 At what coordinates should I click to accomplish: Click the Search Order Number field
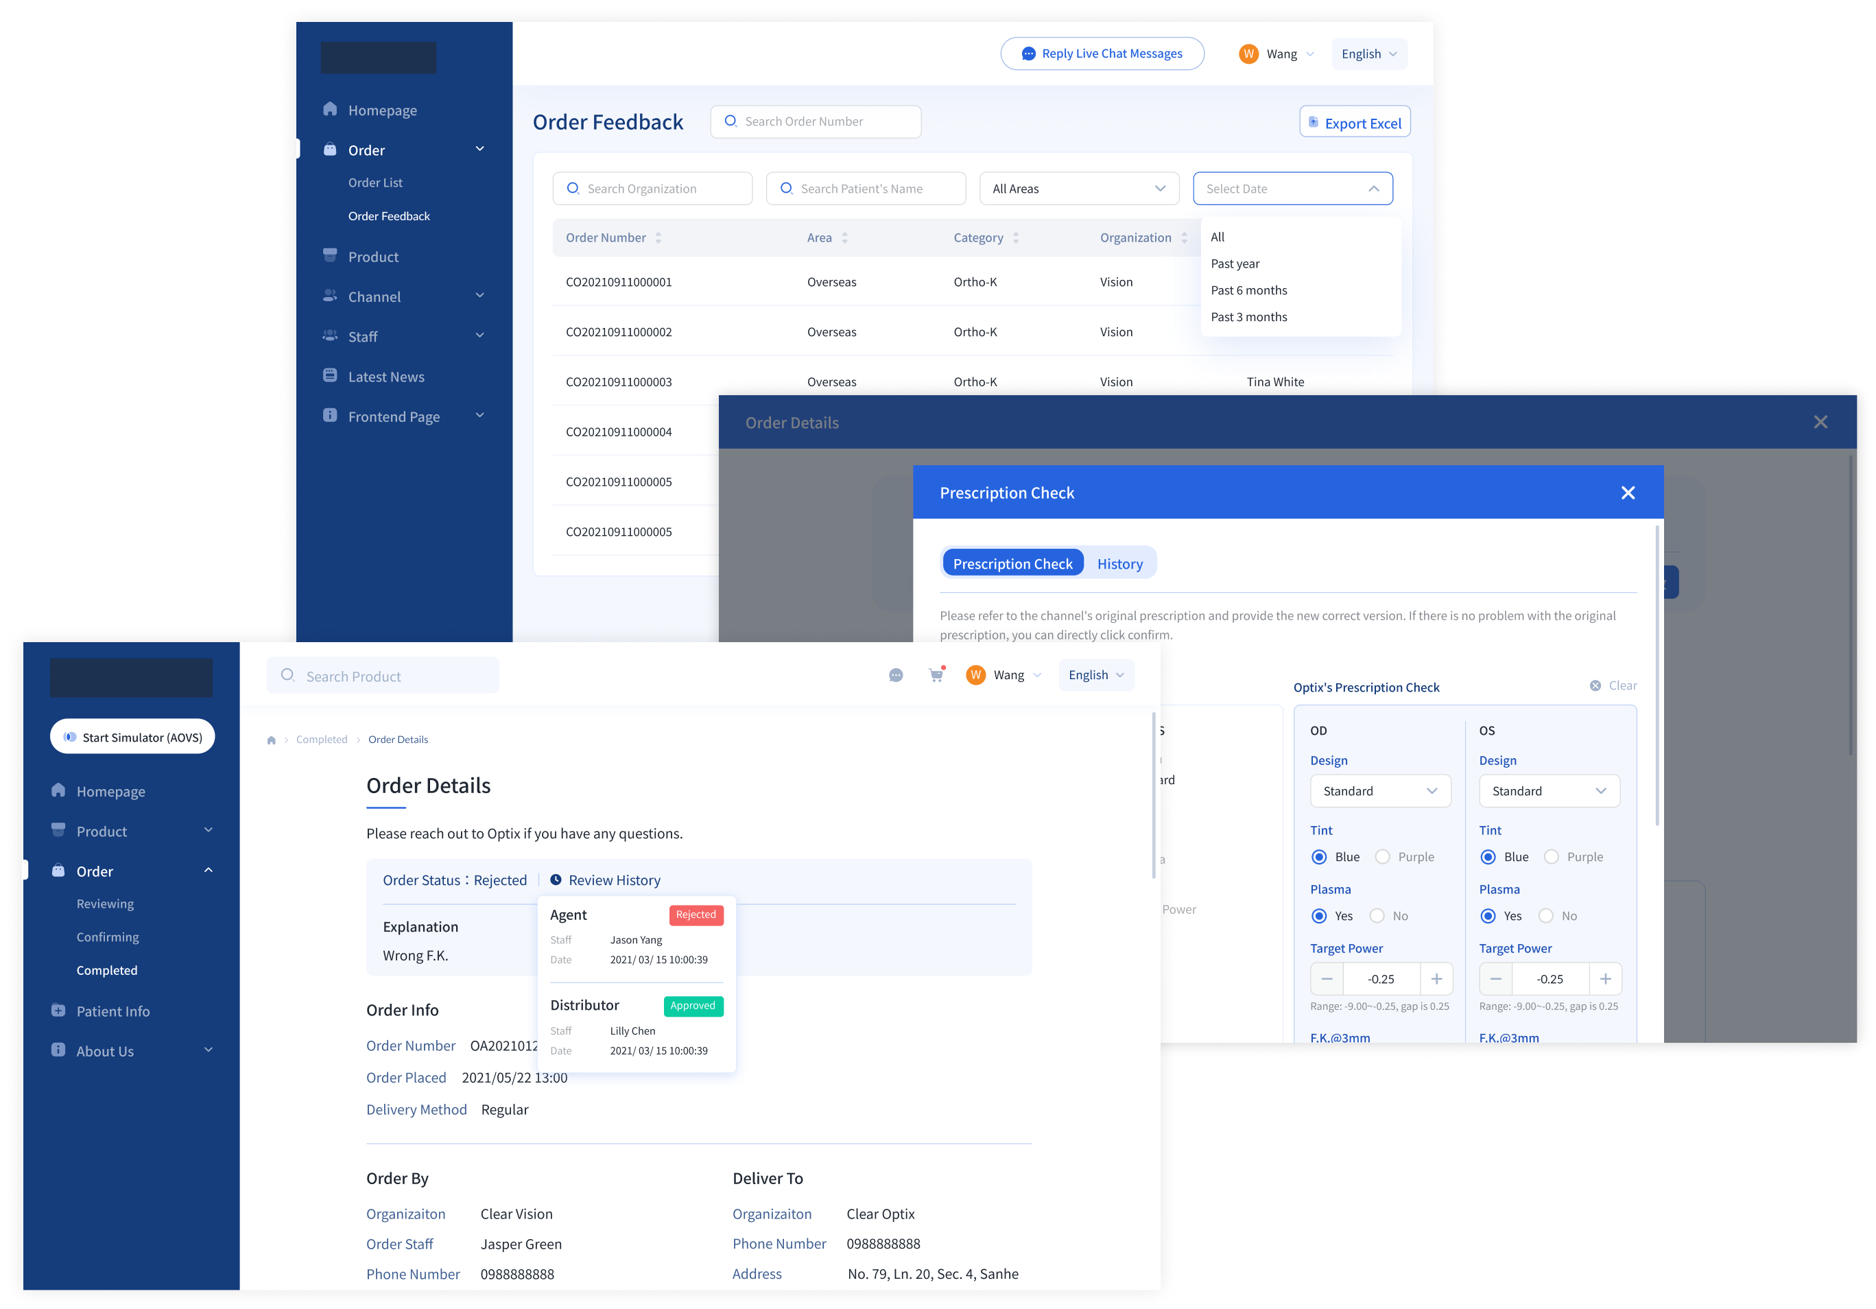coord(817,121)
